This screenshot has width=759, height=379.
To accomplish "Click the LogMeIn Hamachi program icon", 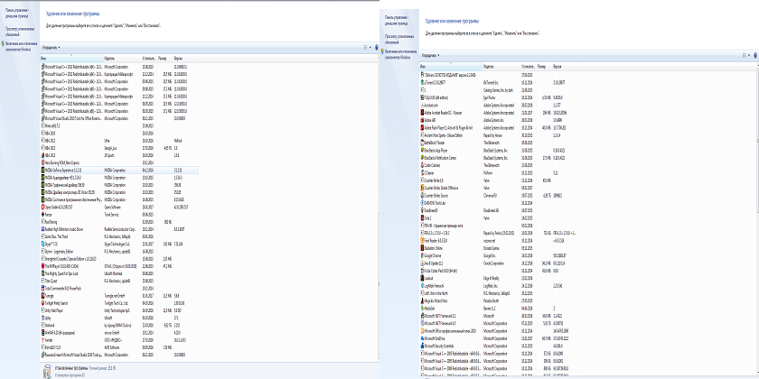I will coord(423,286).
